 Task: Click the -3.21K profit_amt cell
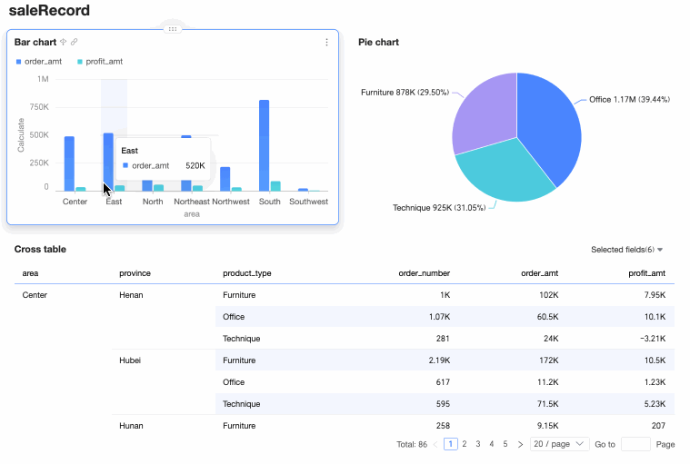653,339
